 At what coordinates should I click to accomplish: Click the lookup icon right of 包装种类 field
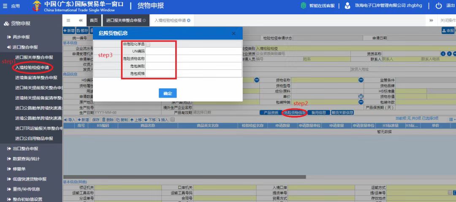tap(361, 102)
